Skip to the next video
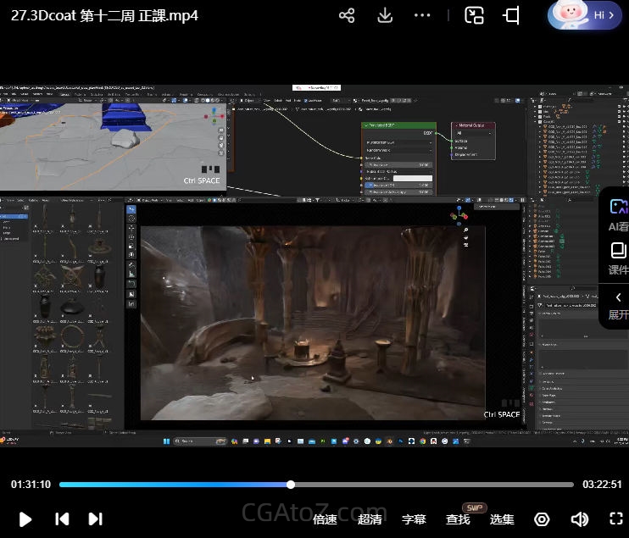The height and width of the screenshot is (538, 629). click(x=96, y=519)
